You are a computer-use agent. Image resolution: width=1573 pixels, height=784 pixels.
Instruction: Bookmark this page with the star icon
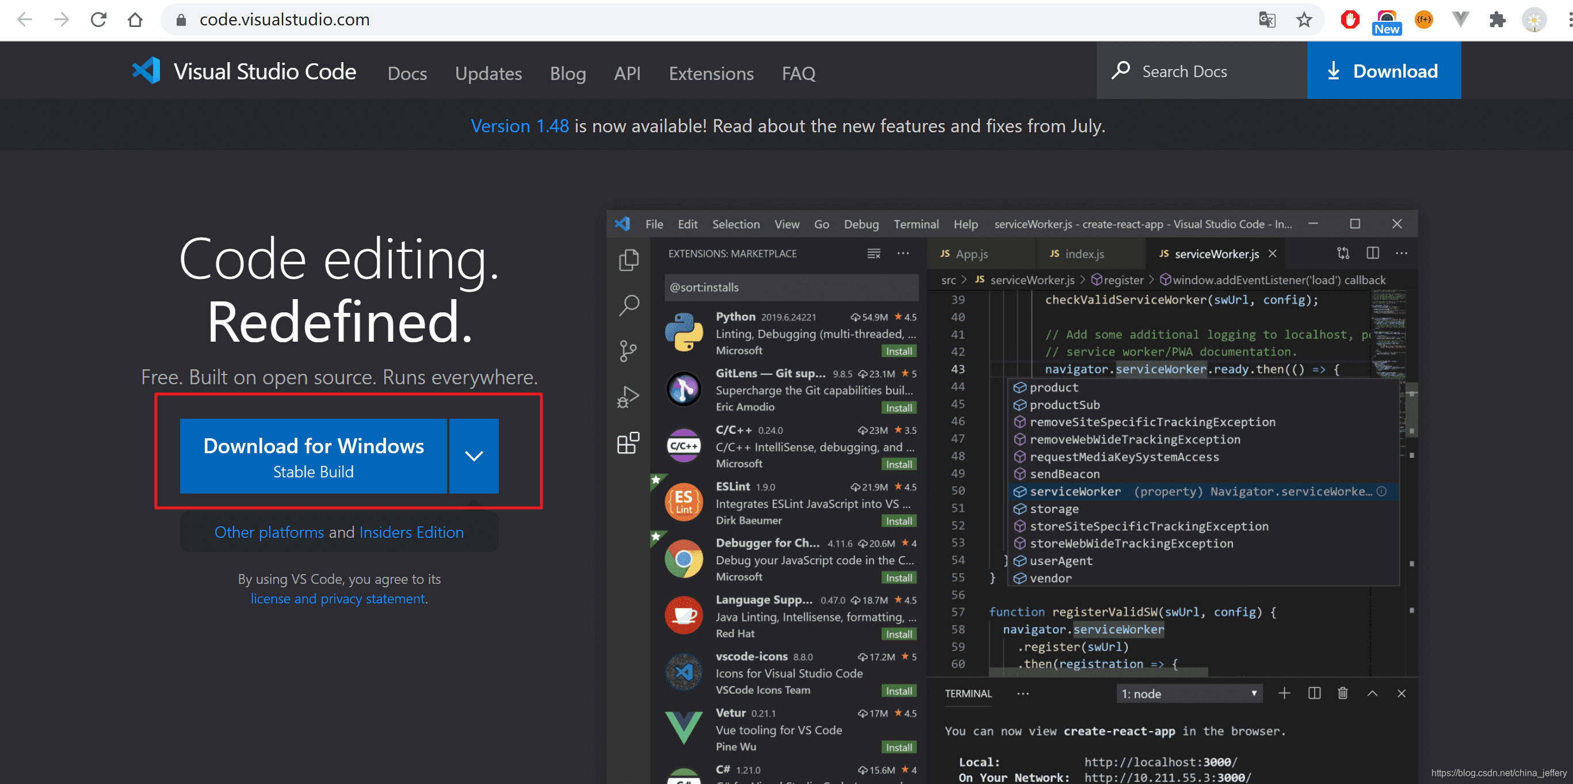point(1304,20)
